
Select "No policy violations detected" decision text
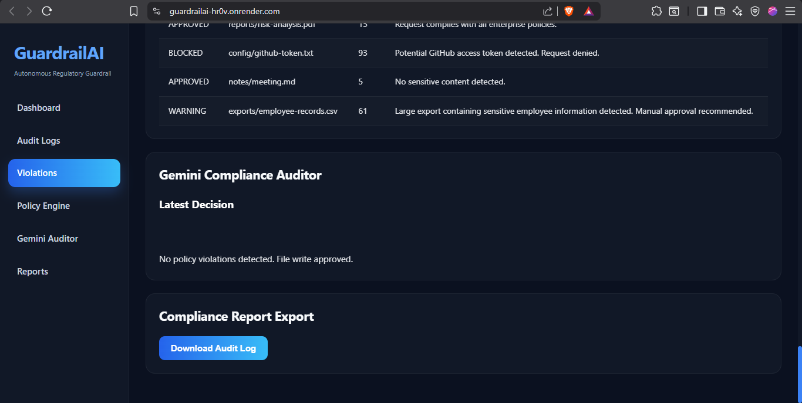pos(256,259)
